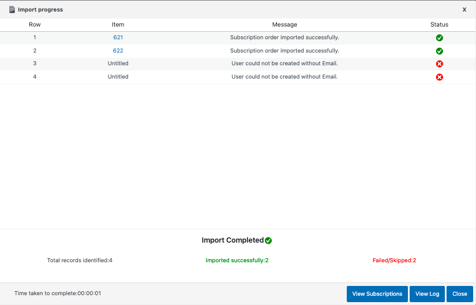Open imported item 622 link
Screen dimensions: 476x305
[118, 51]
